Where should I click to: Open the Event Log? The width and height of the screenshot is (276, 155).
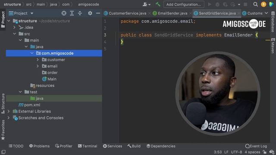(256, 146)
